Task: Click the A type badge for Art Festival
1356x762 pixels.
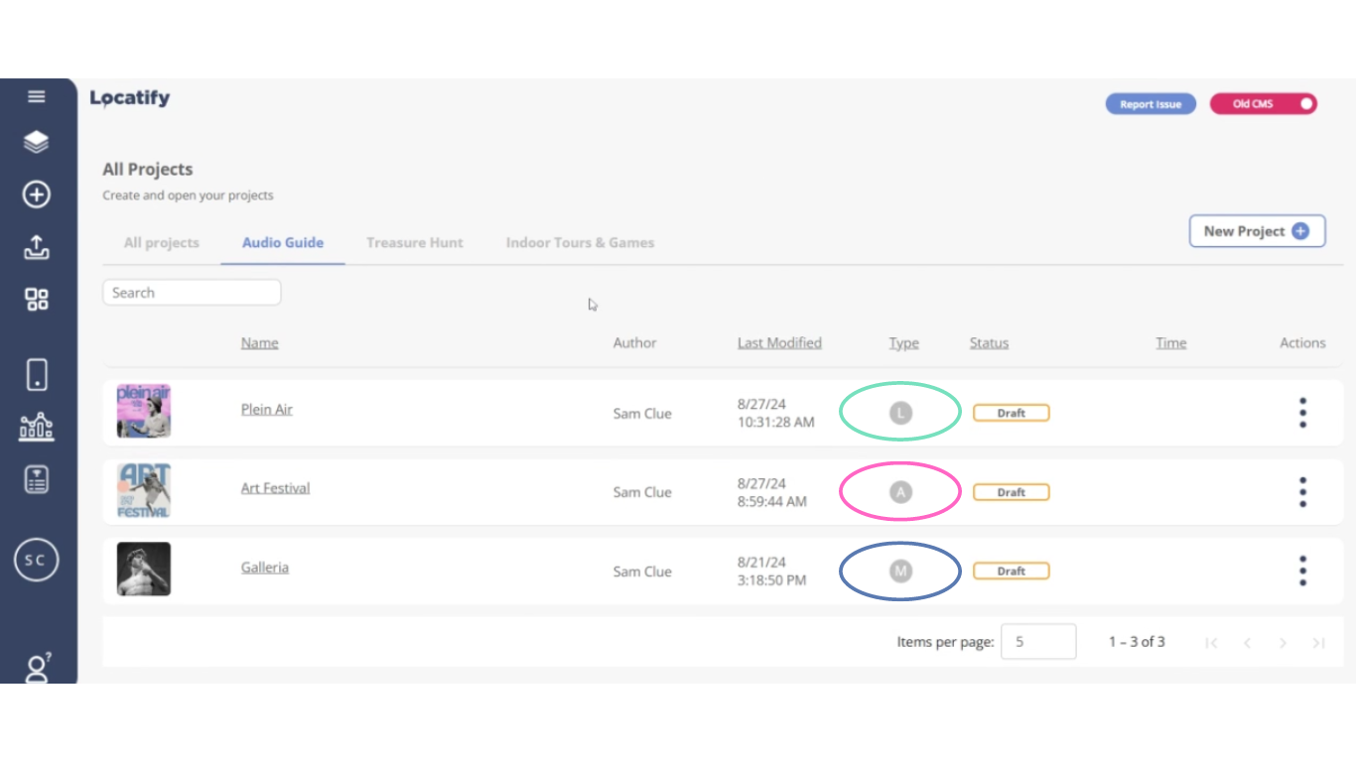Action: [x=900, y=491]
